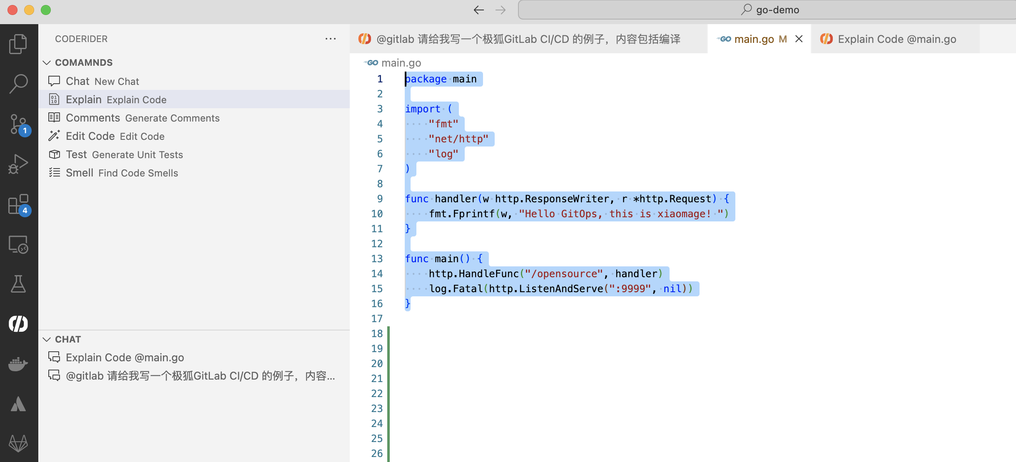
Task: Click the back navigation arrow
Action: click(x=478, y=10)
